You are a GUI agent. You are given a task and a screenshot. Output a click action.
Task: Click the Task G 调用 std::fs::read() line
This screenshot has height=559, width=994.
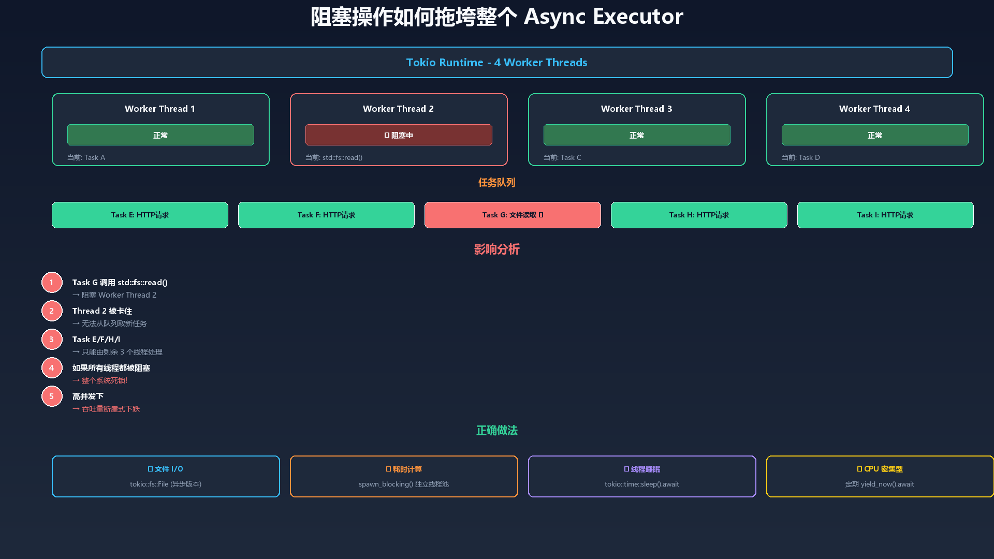point(120,283)
